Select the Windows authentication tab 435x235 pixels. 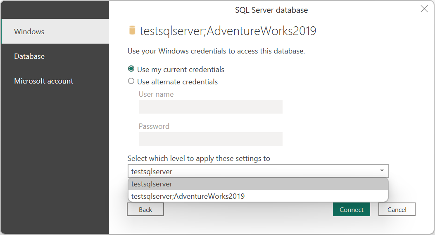pyautogui.click(x=55, y=32)
